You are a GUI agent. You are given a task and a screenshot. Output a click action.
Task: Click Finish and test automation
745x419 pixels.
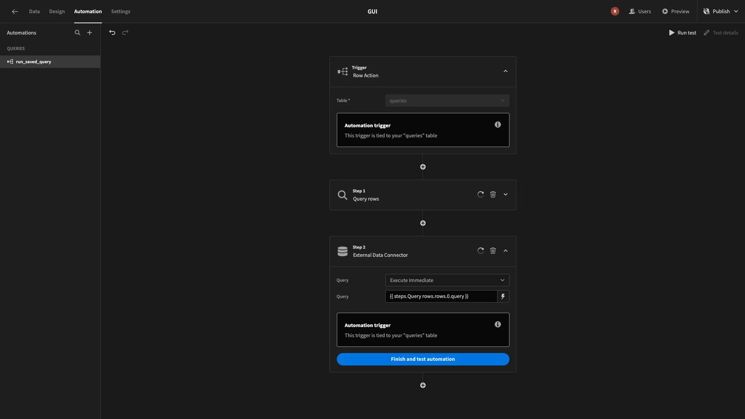coord(423,359)
